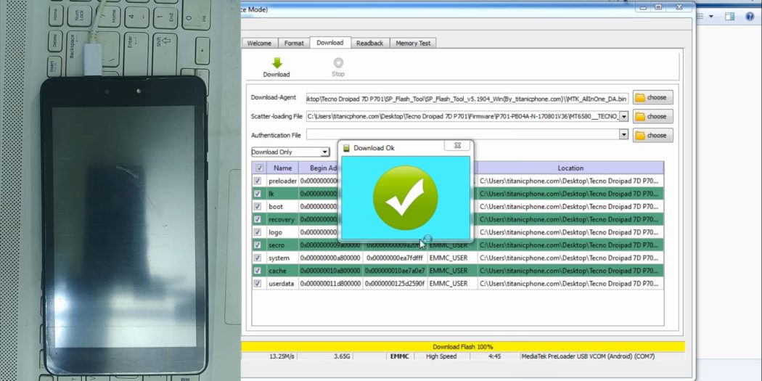
Task: Toggle the select-all checkbox in table header
Action: pyautogui.click(x=260, y=168)
